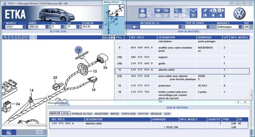The image size is (255, 137).
Task: Click the RESTRICTION label
Action: [x=58, y=31]
